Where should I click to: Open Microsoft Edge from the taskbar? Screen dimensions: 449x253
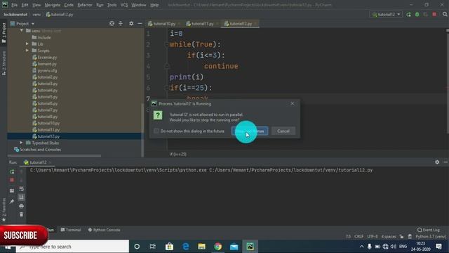pos(185,247)
